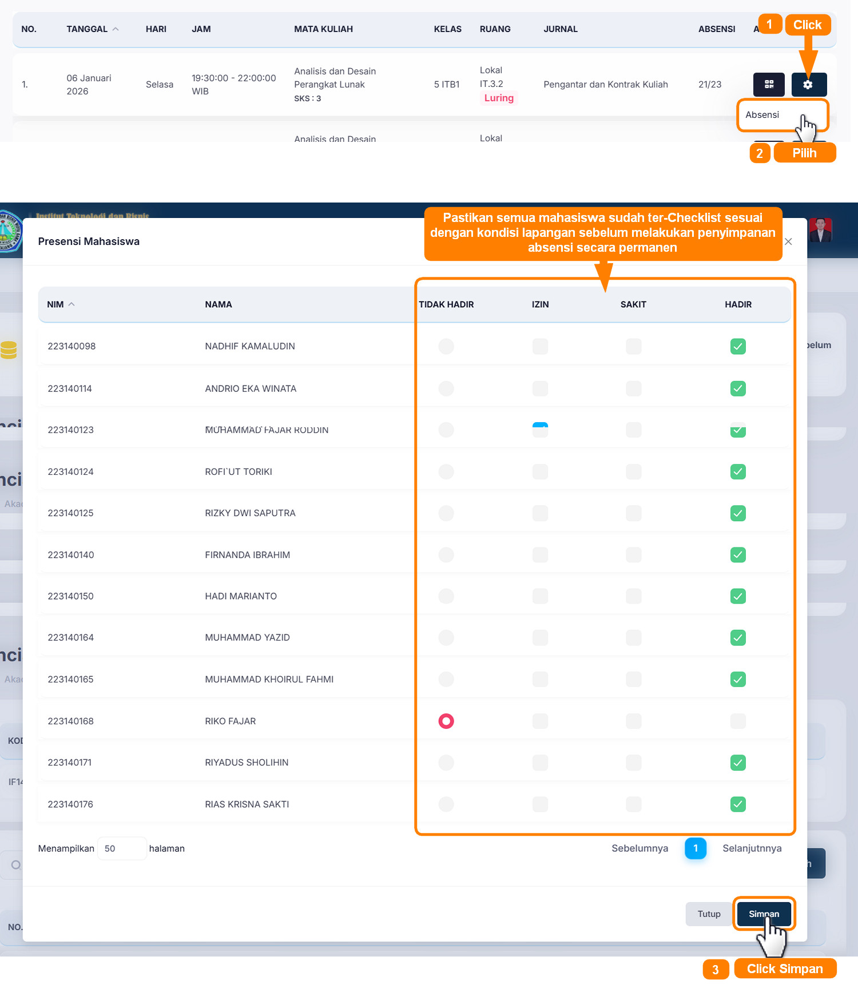
Task: Click Selanjutnya pagination link
Action: (x=752, y=848)
